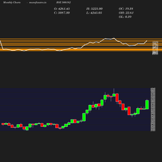Viewport: 162px width, 162px height.
Task: Click the munafasutra.in site label
Action: 38,3
